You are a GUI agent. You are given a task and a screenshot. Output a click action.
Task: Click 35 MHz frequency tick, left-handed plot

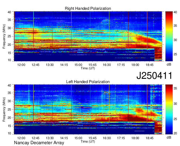(9, 93)
